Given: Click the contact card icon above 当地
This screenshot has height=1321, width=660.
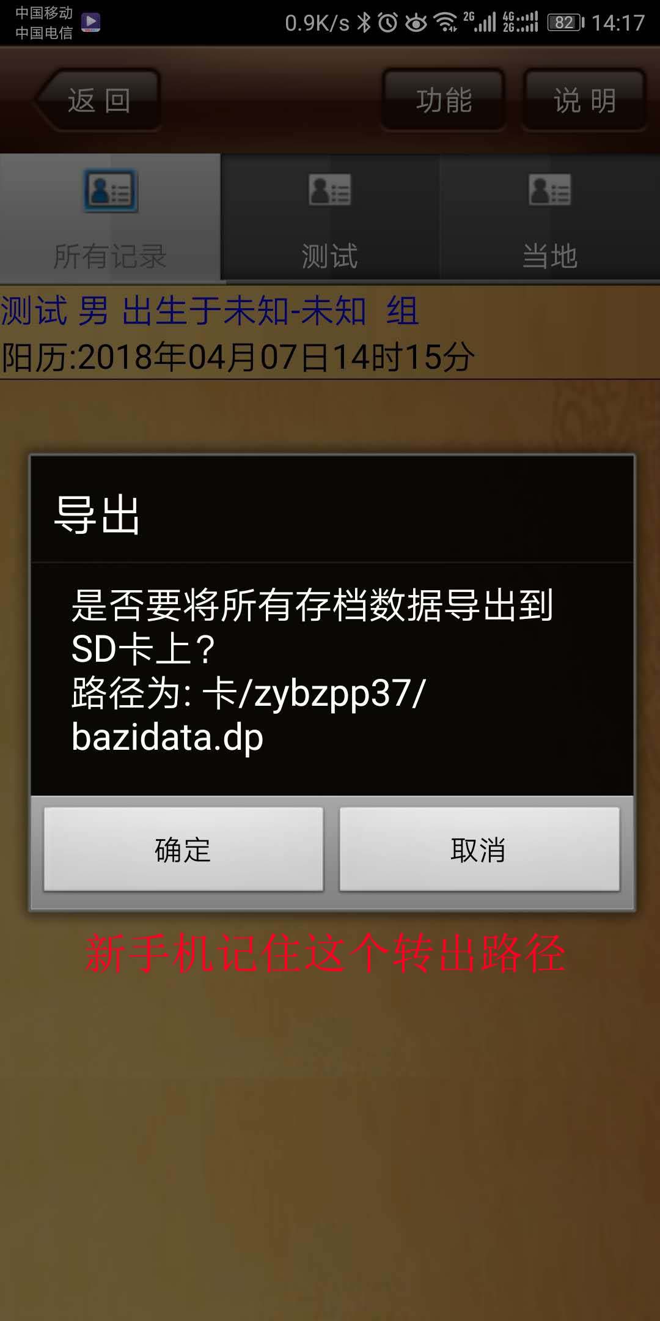Looking at the screenshot, I should [550, 190].
